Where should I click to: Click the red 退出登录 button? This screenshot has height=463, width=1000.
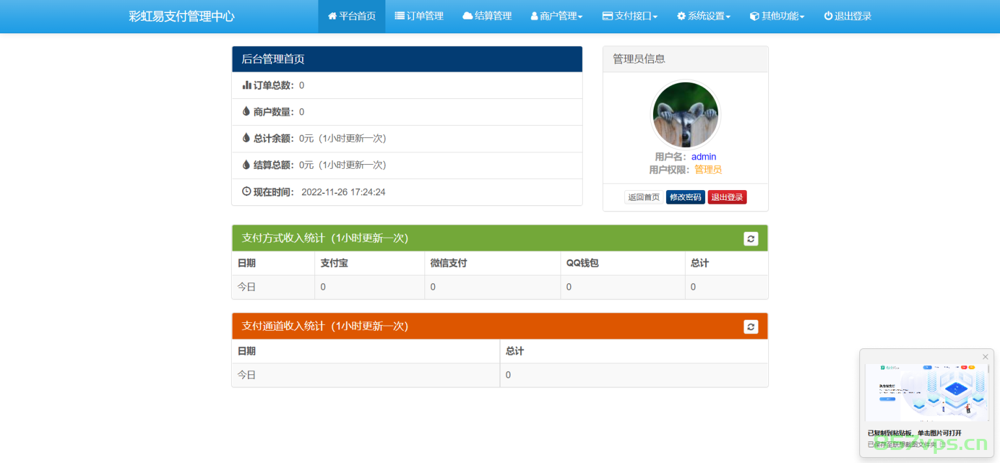click(727, 197)
